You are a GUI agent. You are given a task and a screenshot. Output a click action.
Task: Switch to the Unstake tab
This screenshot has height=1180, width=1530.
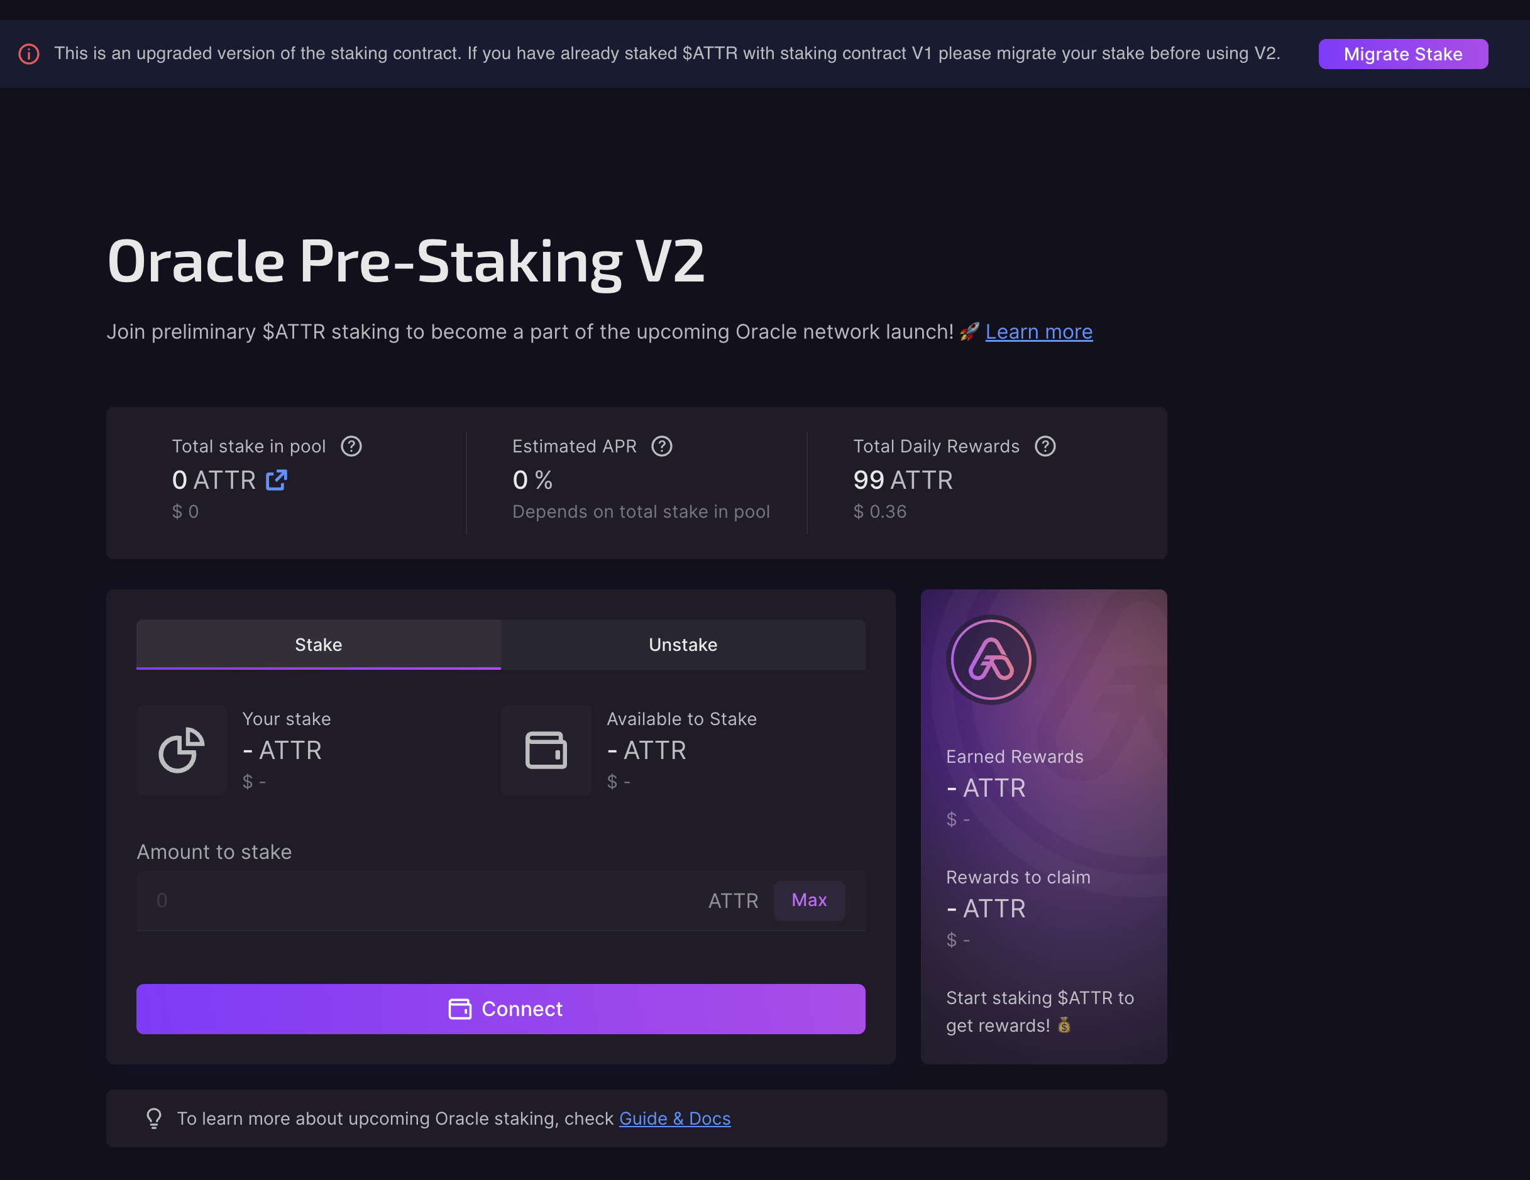pos(682,644)
